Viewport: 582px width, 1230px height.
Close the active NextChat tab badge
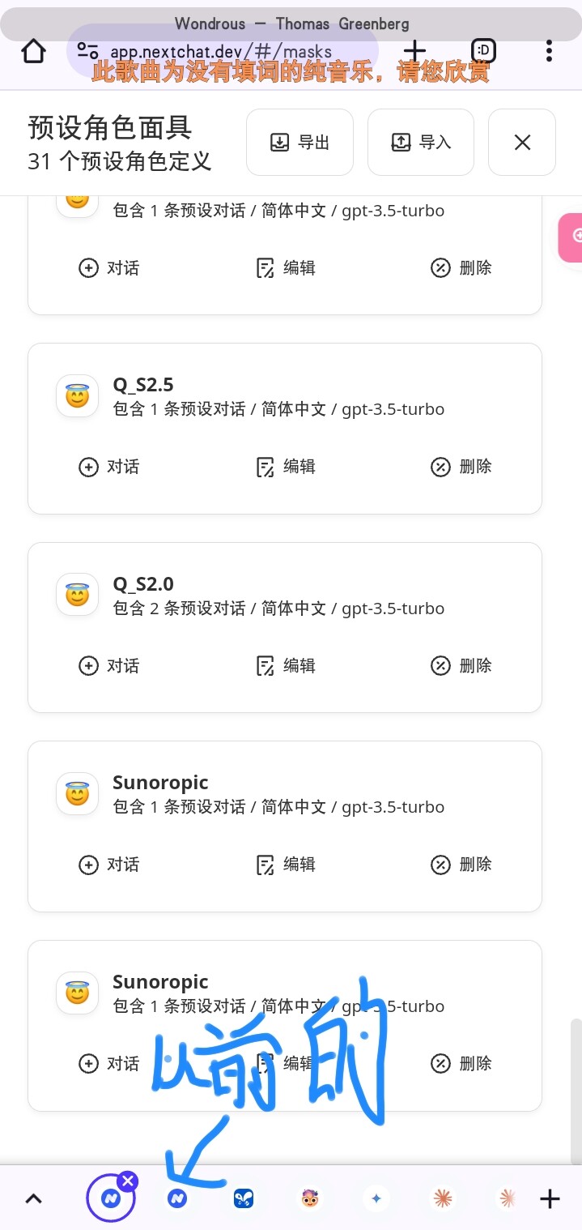pyautogui.click(x=128, y=1181)
